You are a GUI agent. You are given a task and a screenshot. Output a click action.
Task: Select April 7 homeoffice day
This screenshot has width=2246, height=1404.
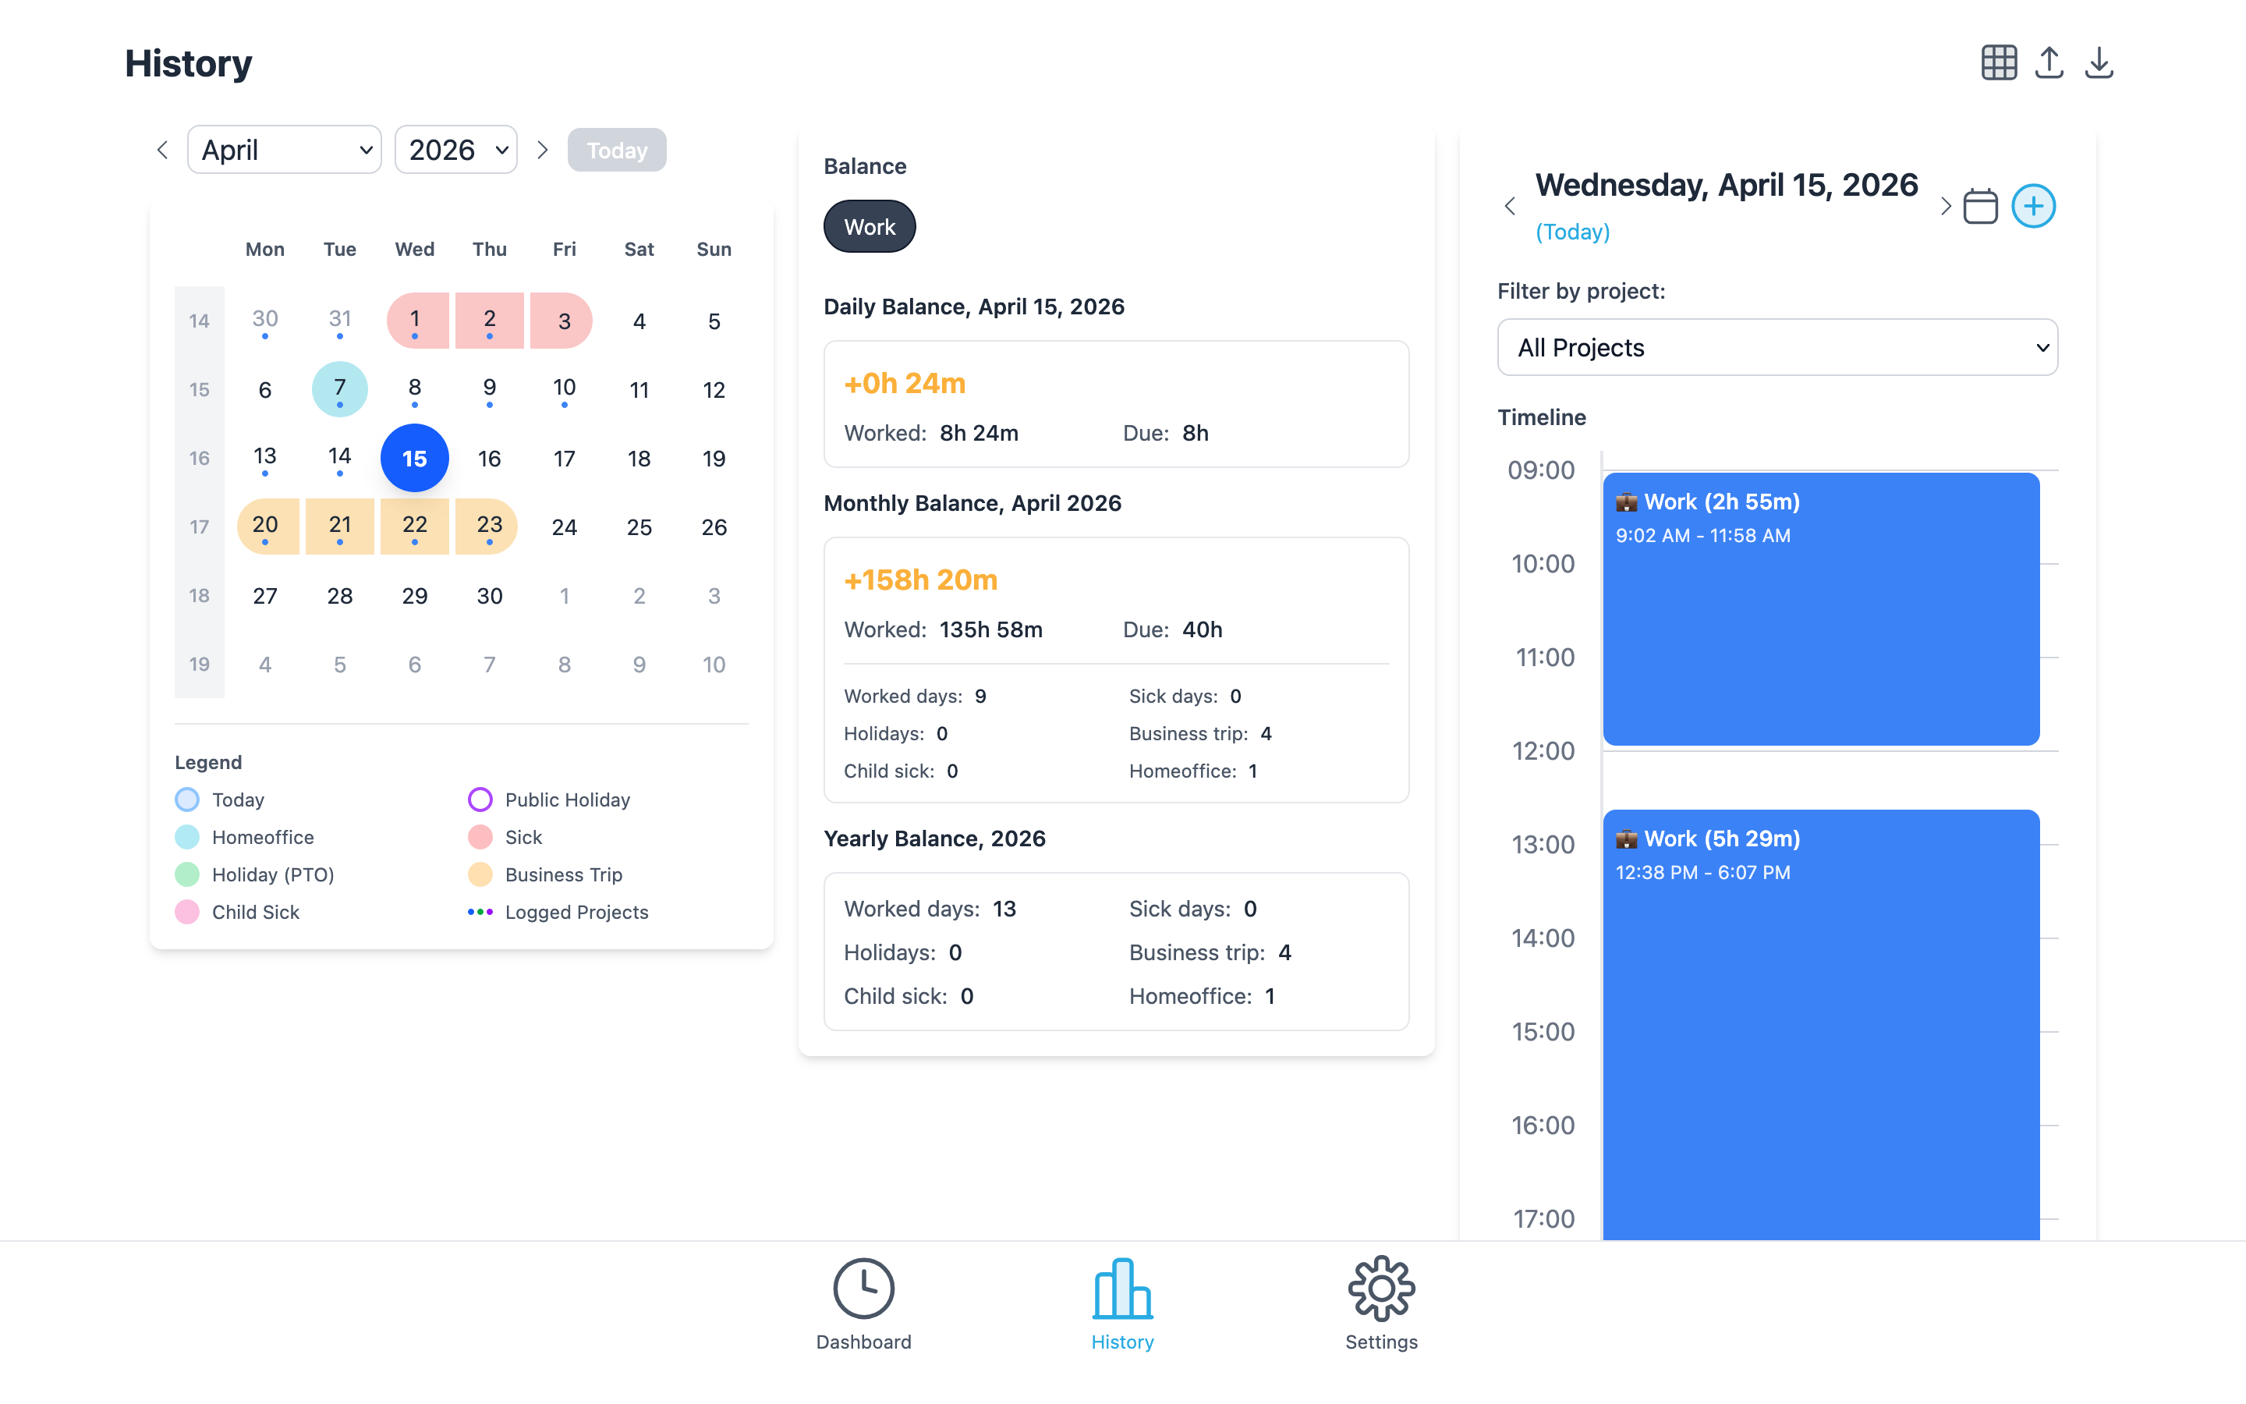pos(340,388)
